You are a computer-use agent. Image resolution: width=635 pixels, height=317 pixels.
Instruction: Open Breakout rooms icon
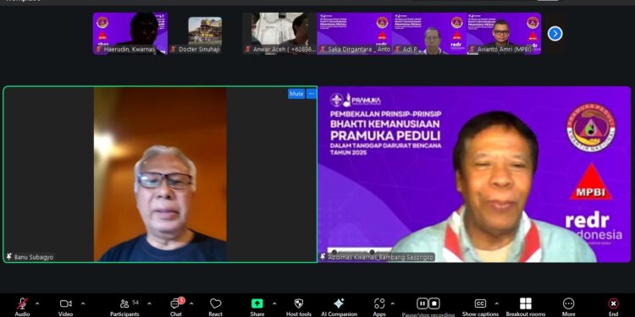526,303
